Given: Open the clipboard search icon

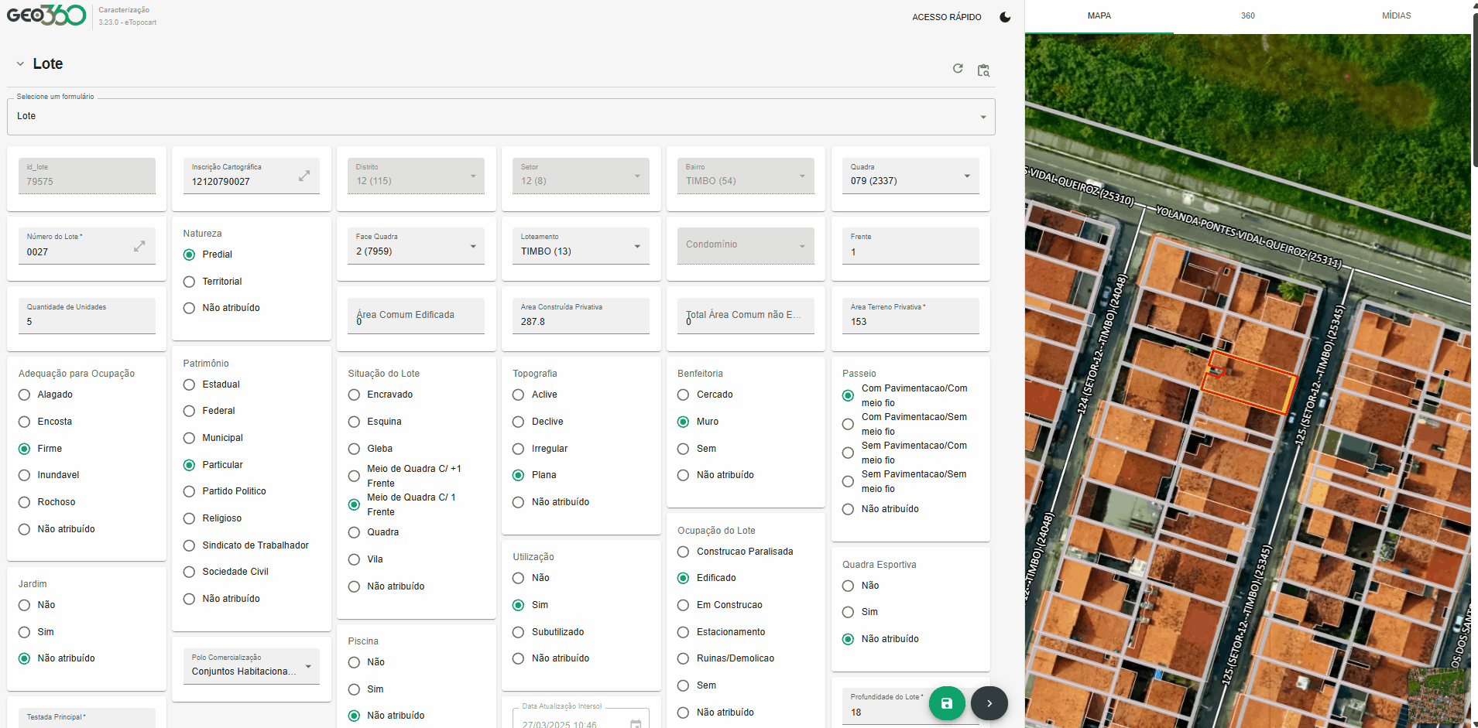Looking at the screenshot, I should click(983, 70).
